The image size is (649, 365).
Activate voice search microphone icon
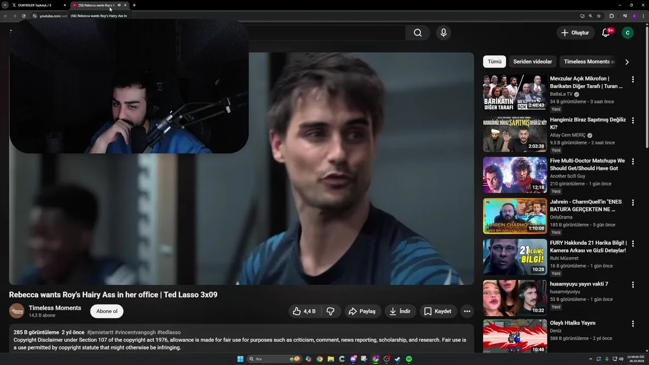coord(443,32)
